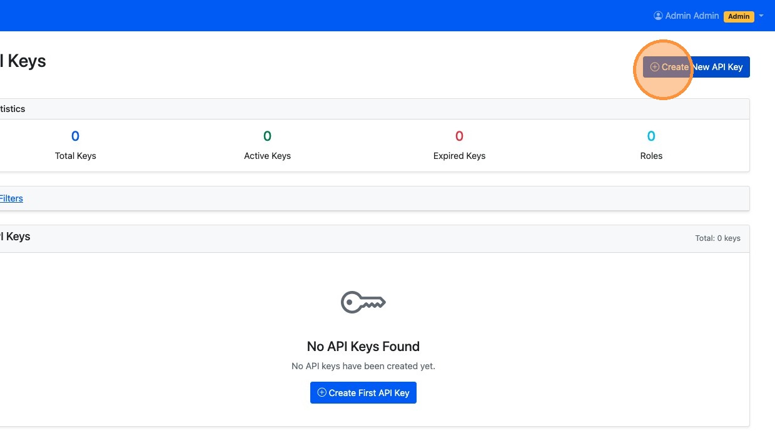Image resolution: width=775 pixels, height=433 pixels.
Task: Expand the Filters link
Action: (x=11, y=198)
